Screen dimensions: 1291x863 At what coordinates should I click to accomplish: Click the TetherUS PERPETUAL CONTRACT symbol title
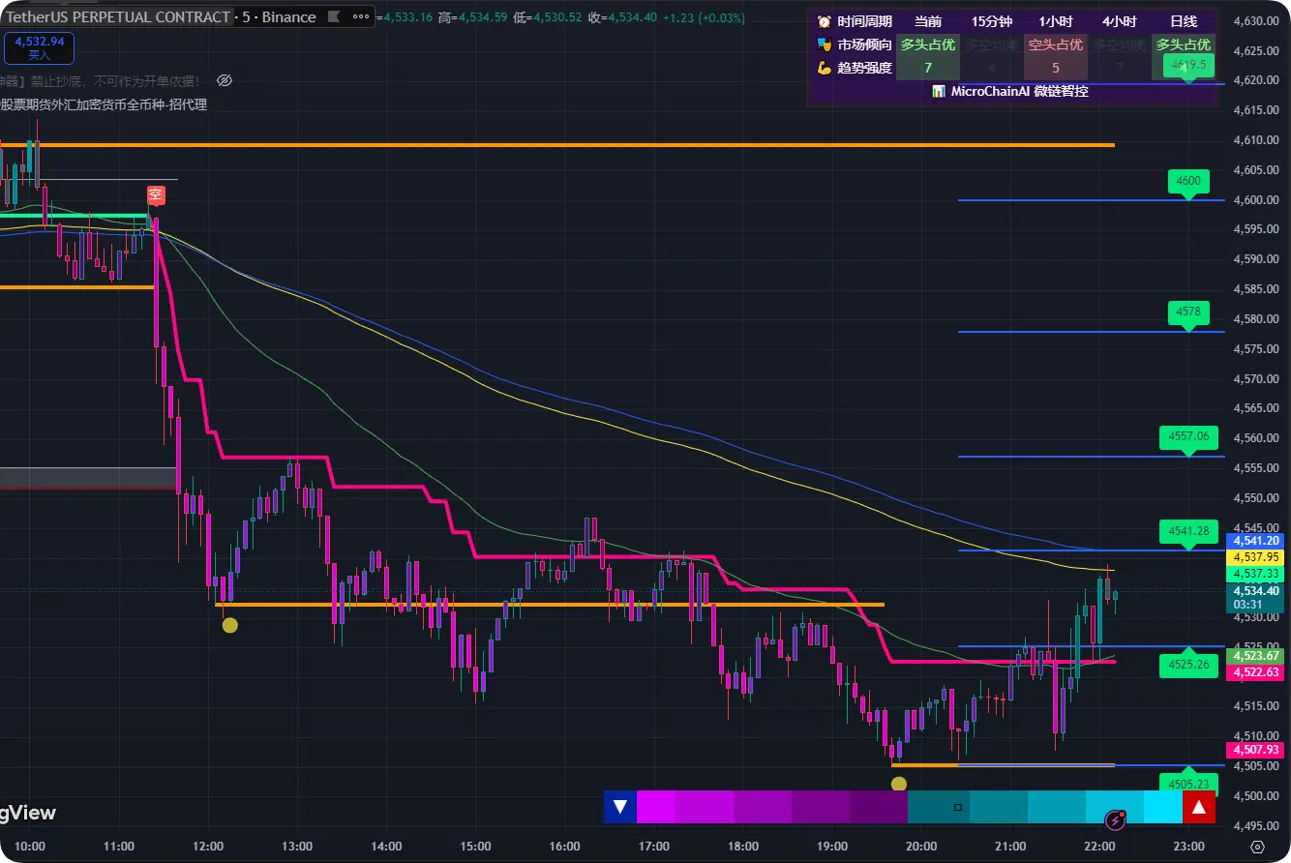(116, 16)
